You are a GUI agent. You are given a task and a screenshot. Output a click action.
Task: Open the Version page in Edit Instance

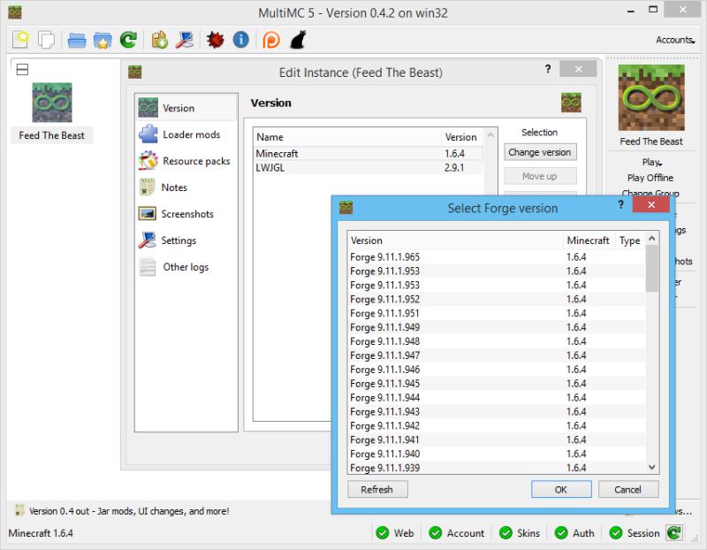coord(186,108)
